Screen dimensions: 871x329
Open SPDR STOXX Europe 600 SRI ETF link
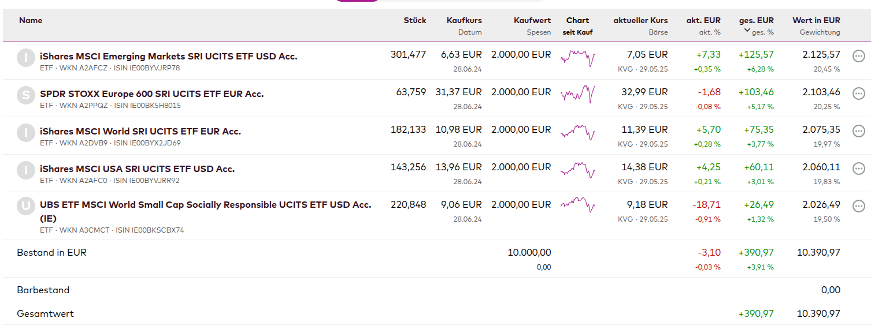pyautogui.click(x=151, y=94)
